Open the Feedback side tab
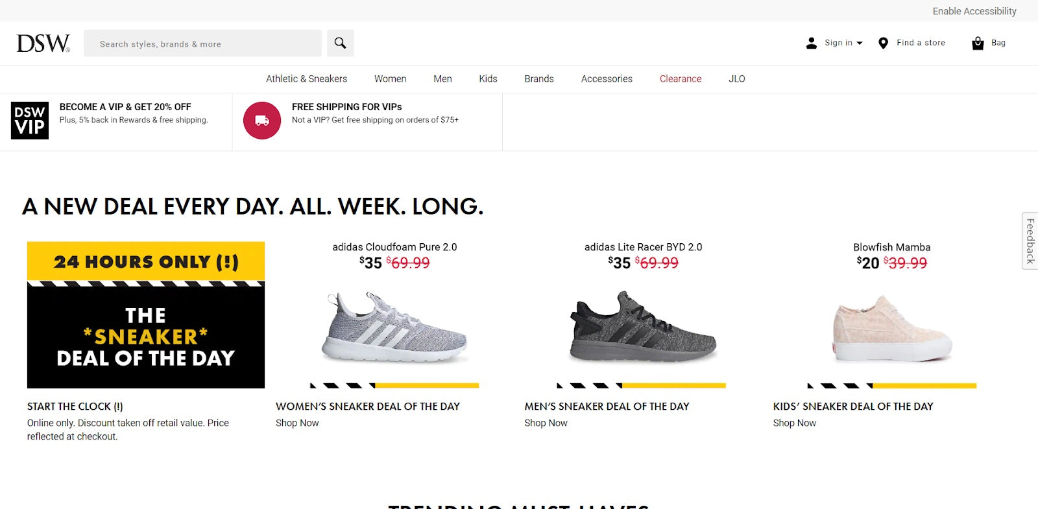 click(x=1030, y=240)
